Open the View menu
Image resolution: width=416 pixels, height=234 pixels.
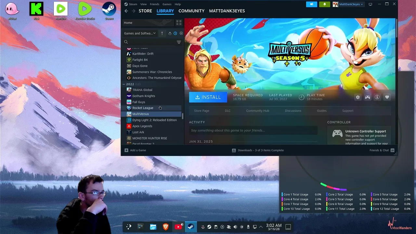pos(143,4)
